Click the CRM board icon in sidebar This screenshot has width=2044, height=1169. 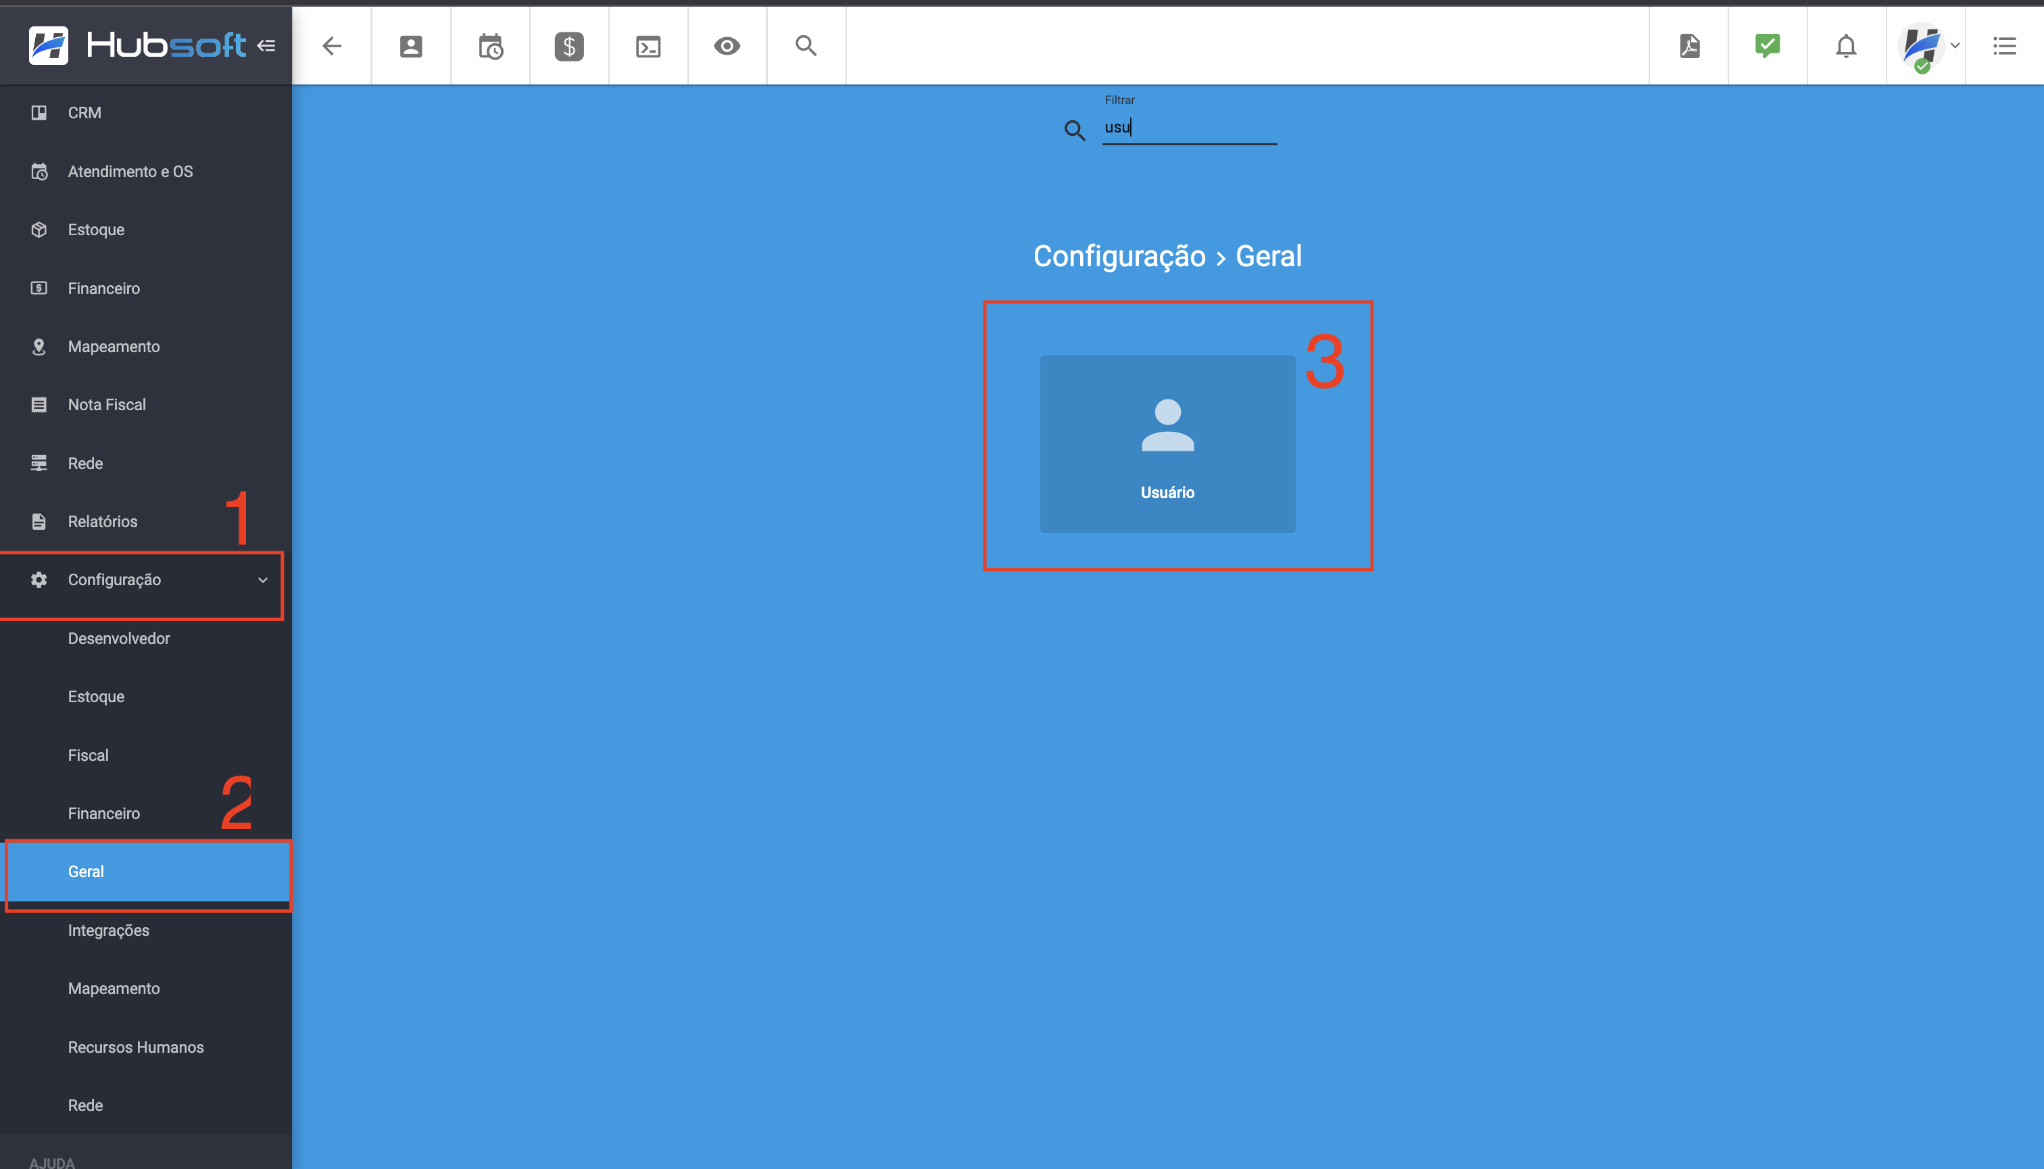pyautogui.click(x=39, y=112)
